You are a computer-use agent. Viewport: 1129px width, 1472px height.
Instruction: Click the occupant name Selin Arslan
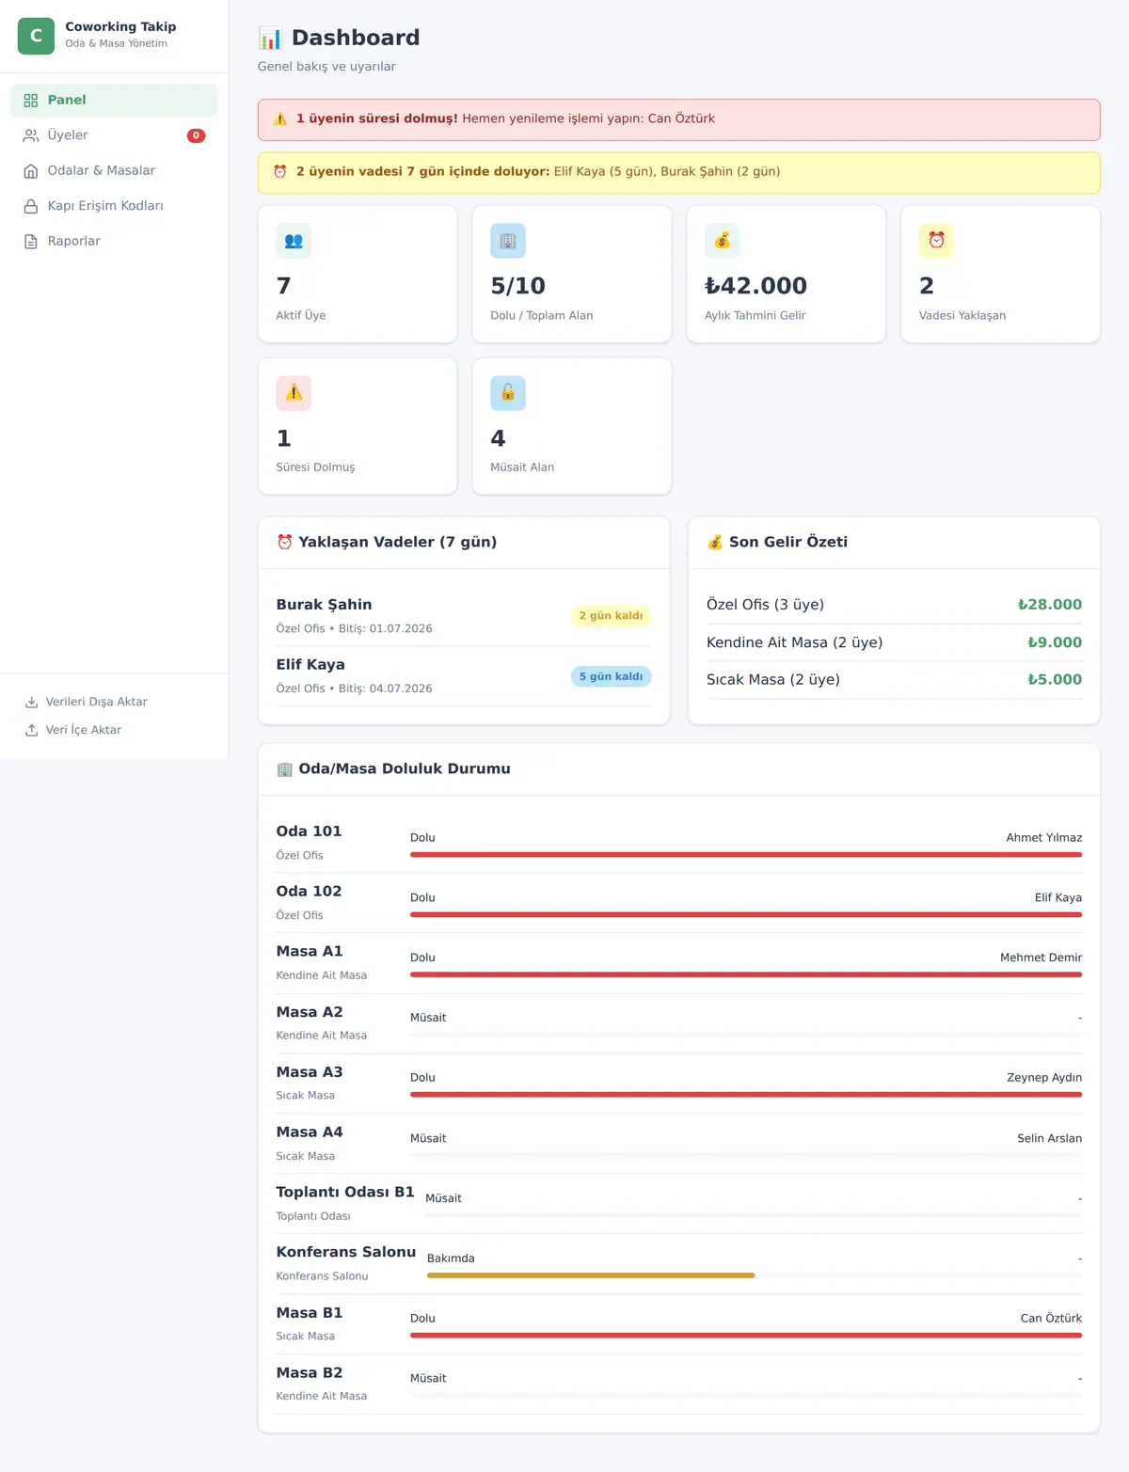click(x=1049, y=1138)
